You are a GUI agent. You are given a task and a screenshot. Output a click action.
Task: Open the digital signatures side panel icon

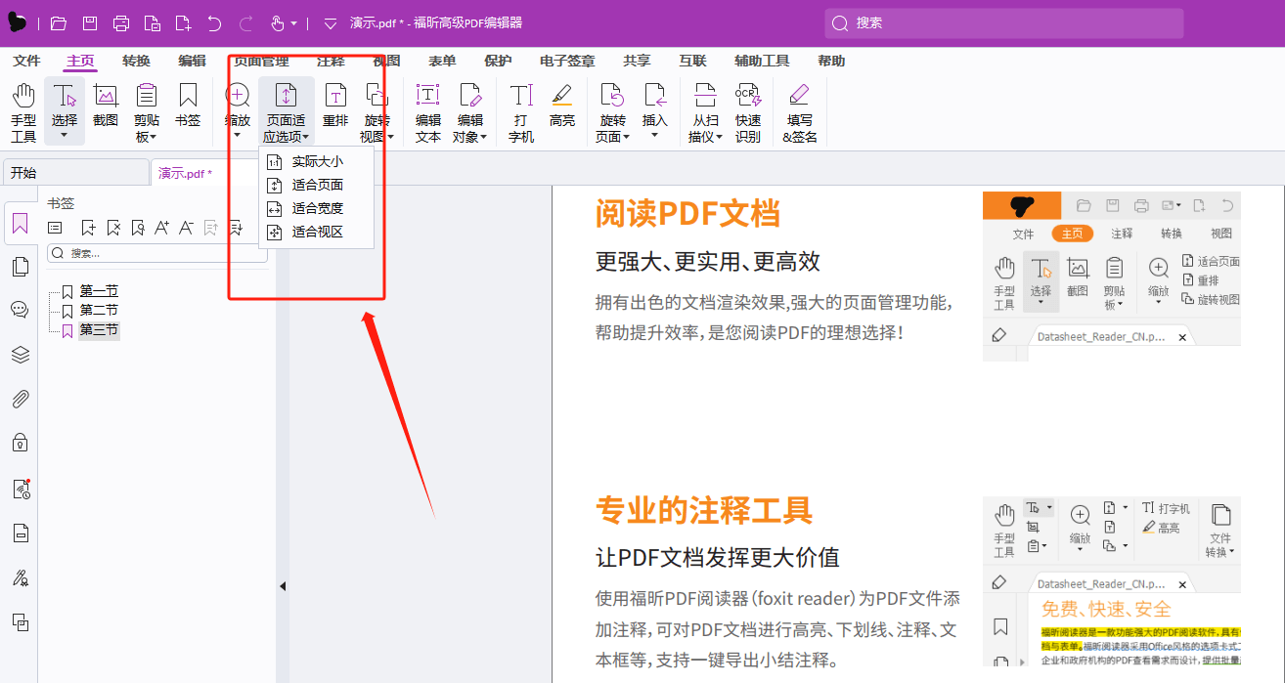(x=20, y=577)
